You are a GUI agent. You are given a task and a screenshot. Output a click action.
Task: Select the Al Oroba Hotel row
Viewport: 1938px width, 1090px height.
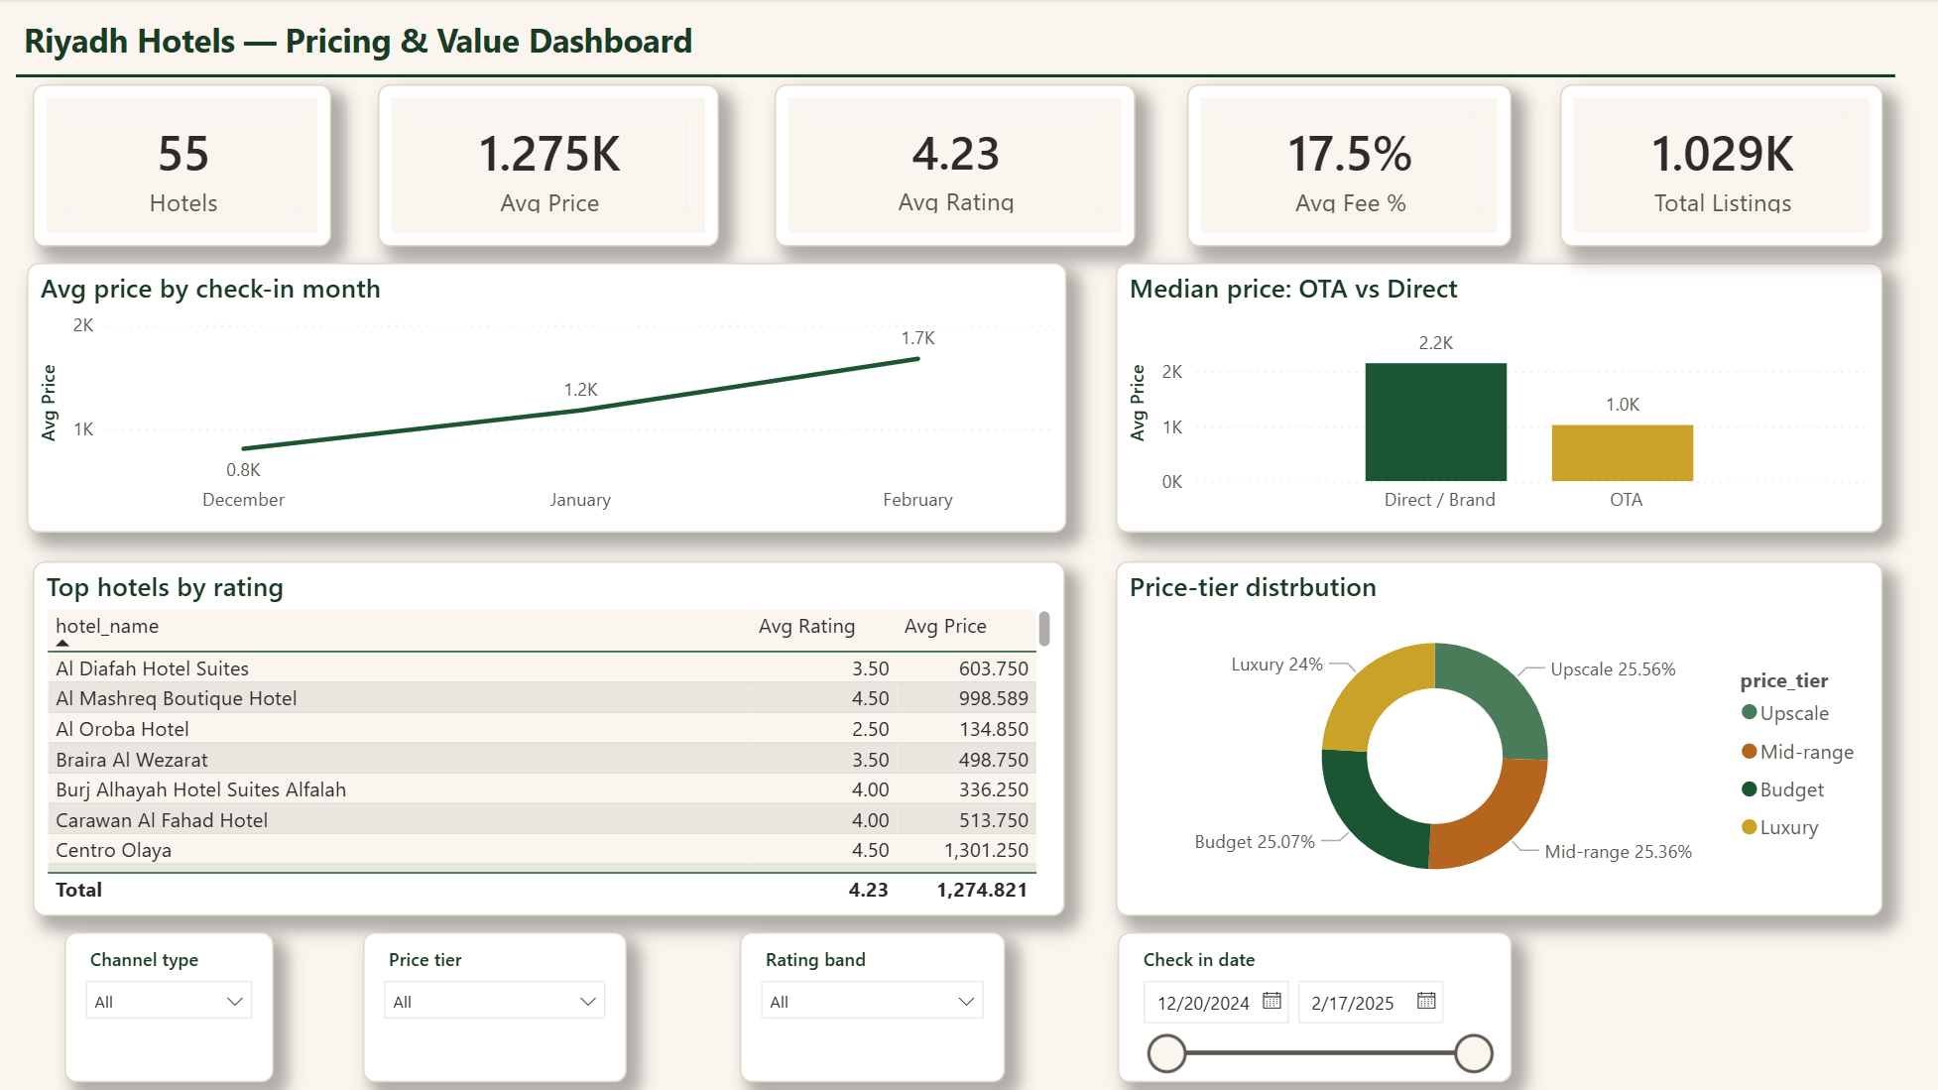click(x=542, y=729)
